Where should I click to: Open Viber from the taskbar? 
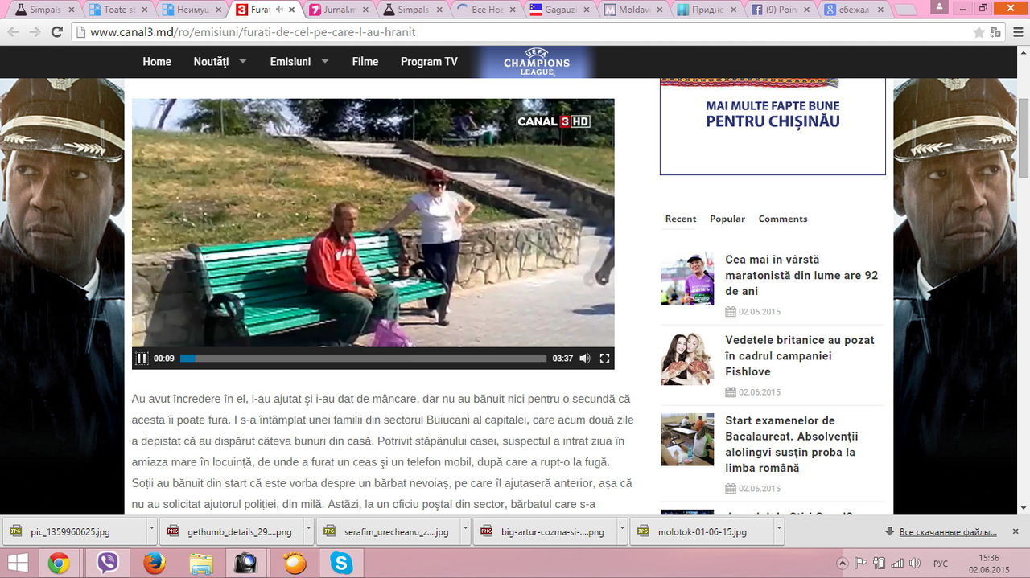click(x=107, y=564)
